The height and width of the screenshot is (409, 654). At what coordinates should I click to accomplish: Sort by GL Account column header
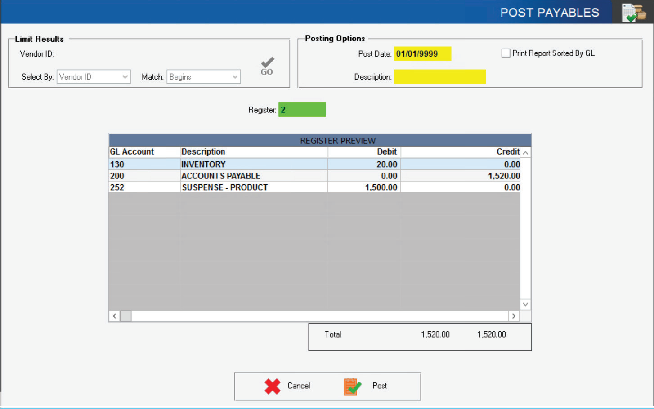pos(132,152)
